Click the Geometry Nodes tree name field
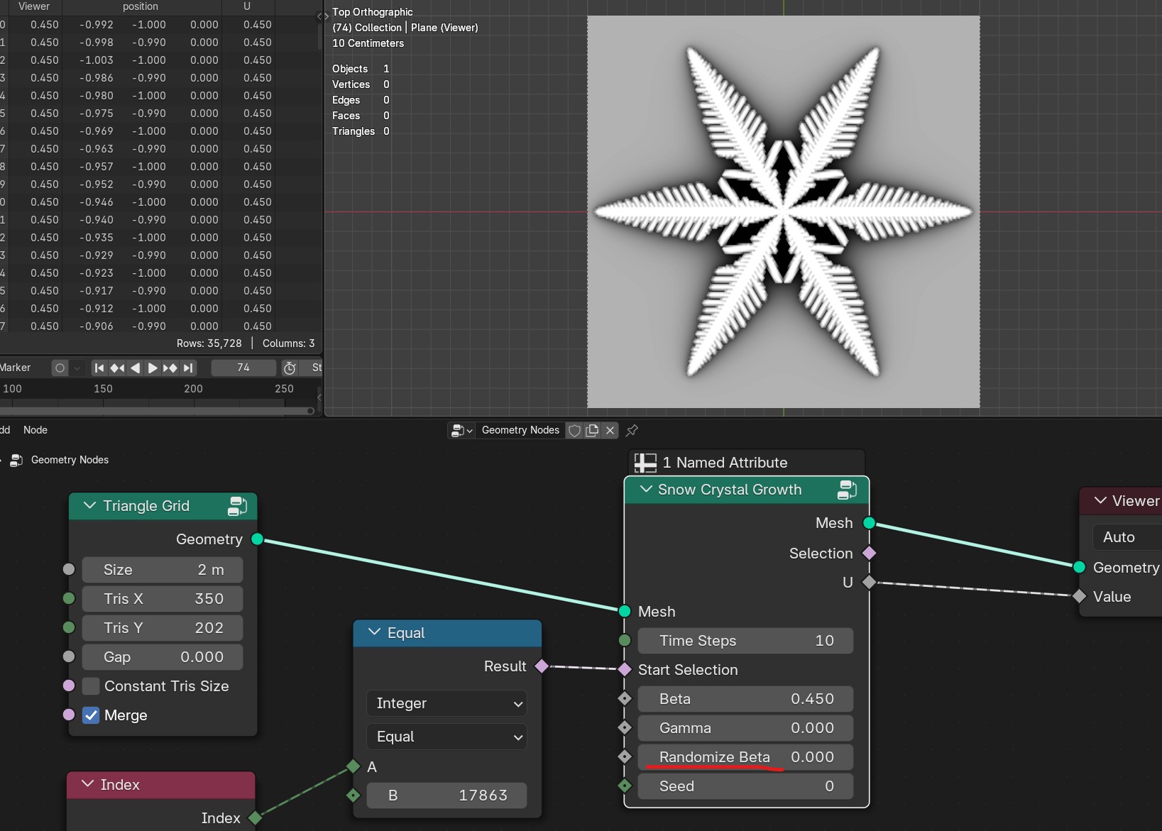This screenshot has width=1162, height=831. tap(520, 430)
